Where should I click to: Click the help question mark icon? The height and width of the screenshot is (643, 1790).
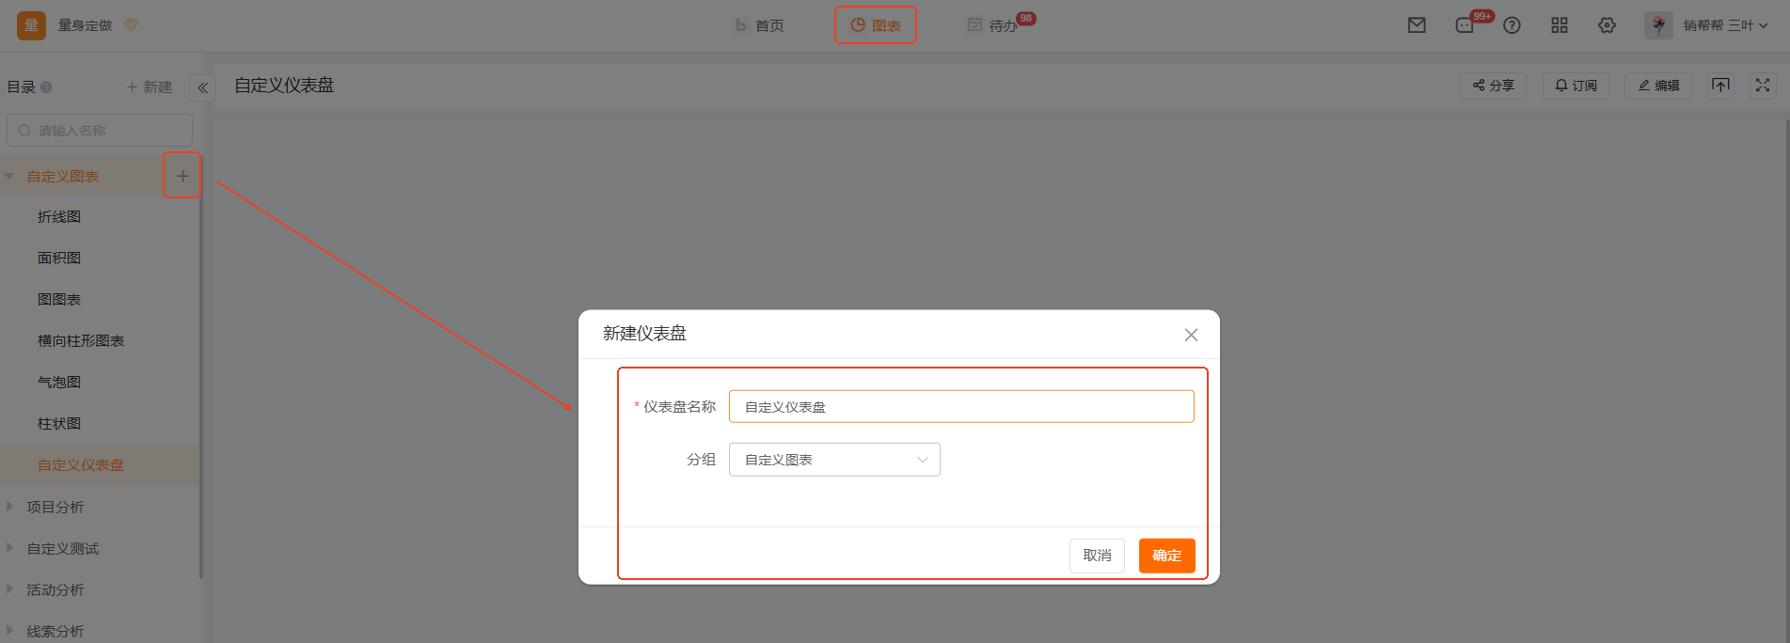tap(1512, 25)
